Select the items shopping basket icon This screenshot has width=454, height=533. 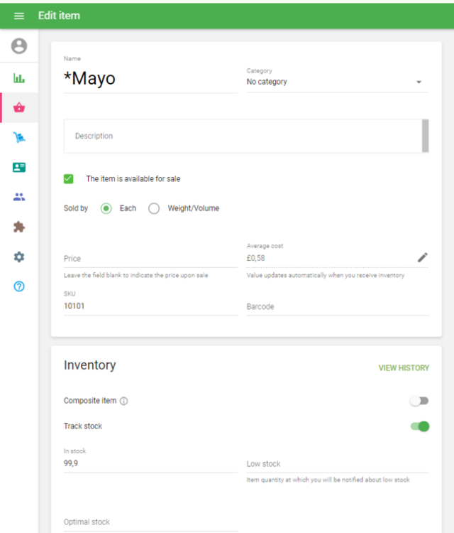pos(19,108)
